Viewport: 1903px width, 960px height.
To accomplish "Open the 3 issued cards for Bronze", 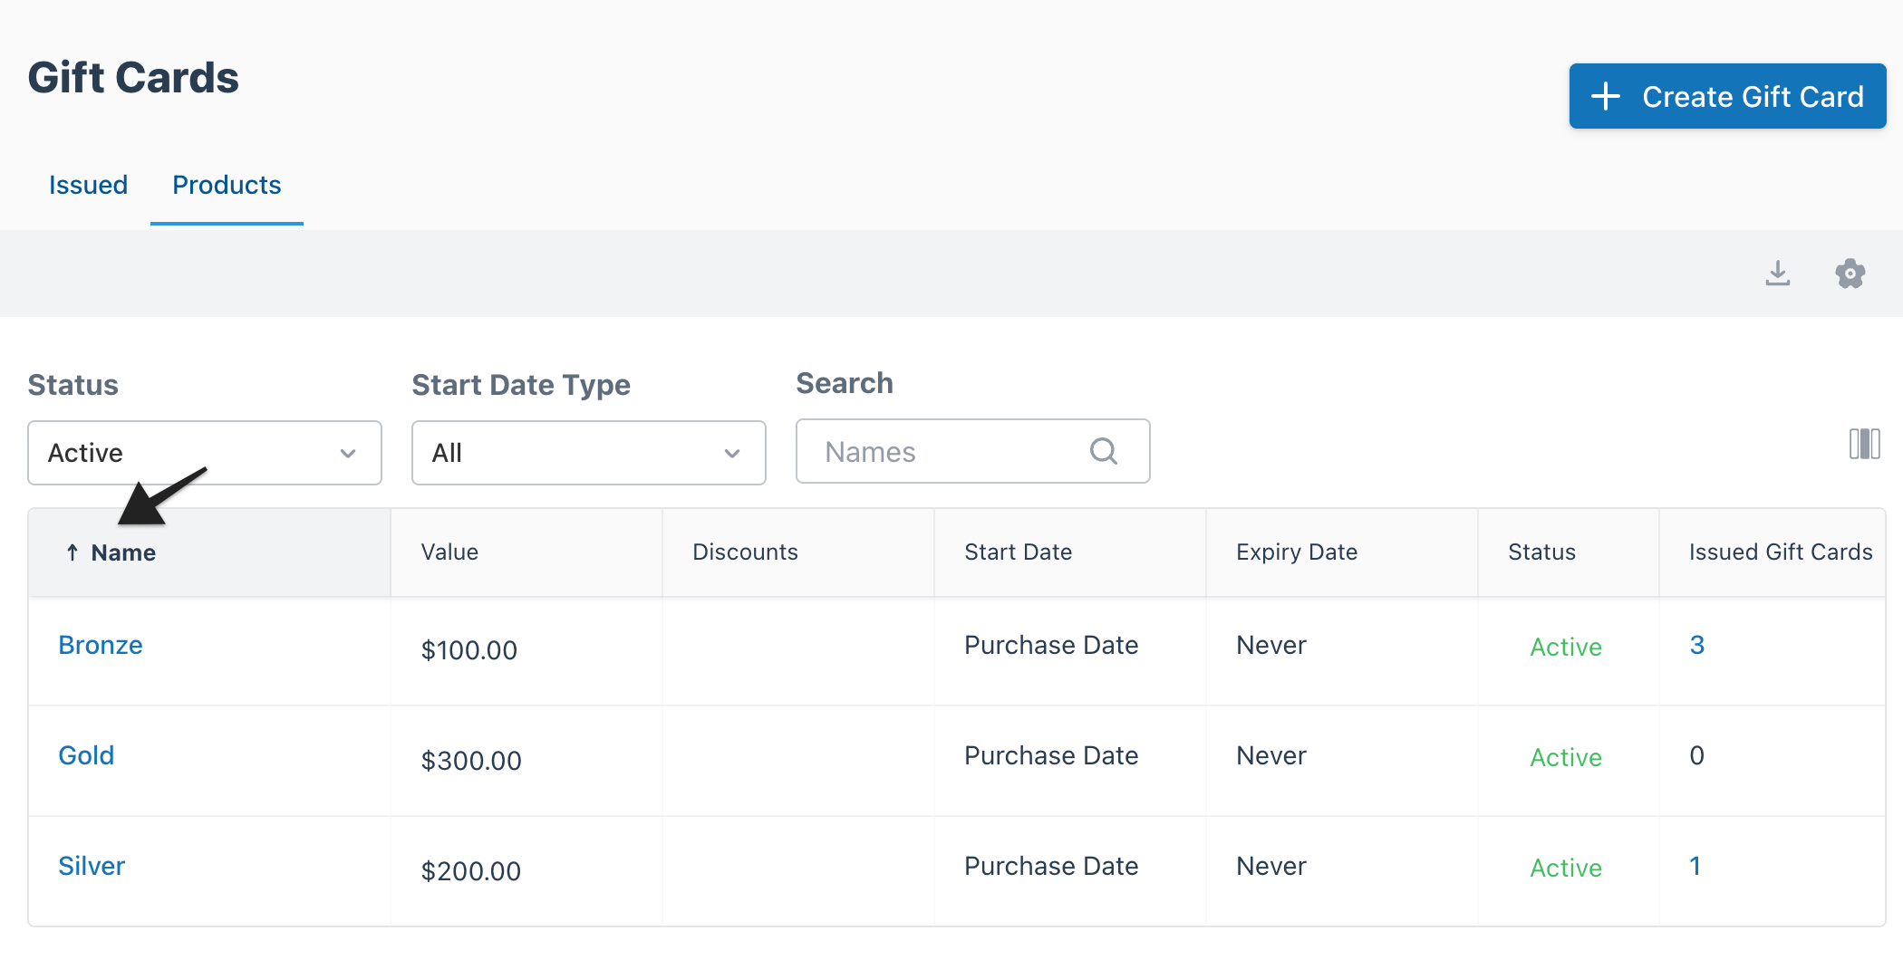I will point(1697,645).
